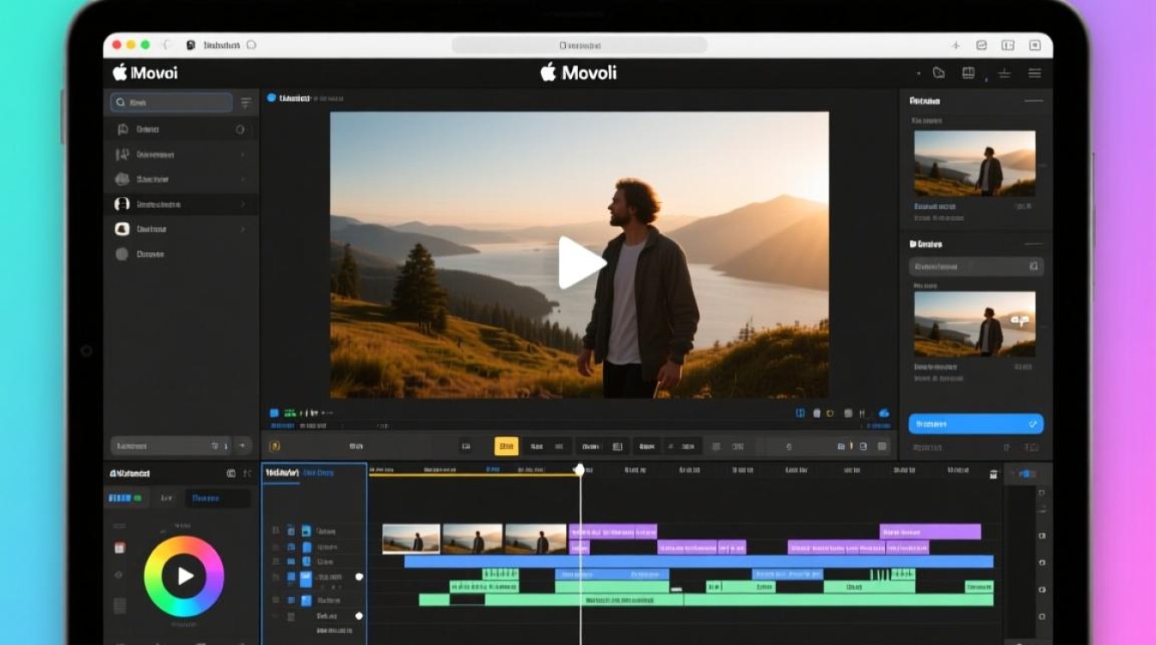Click the trash icon at the timeline ruler's end
Screen dimensions: 1156x645
(993, 474)
